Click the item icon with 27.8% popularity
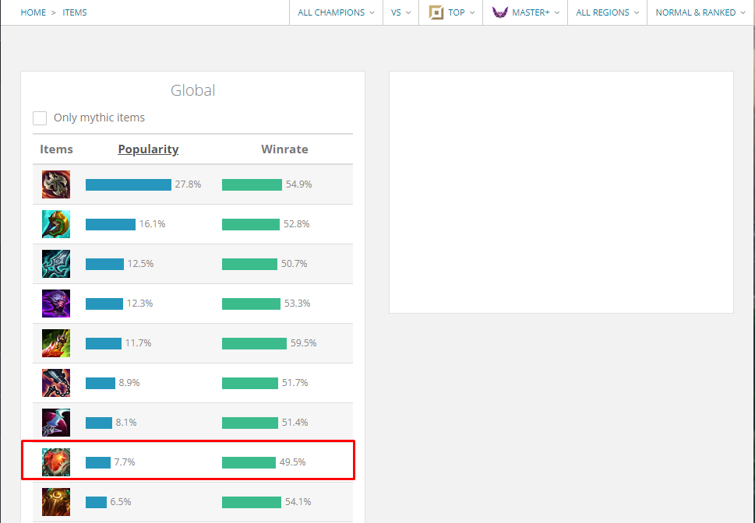This screenshot has height=523, width=755. click(x=56, y=184)
